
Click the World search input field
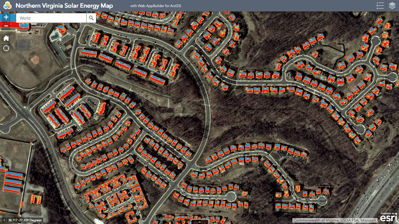coord(51,18)
